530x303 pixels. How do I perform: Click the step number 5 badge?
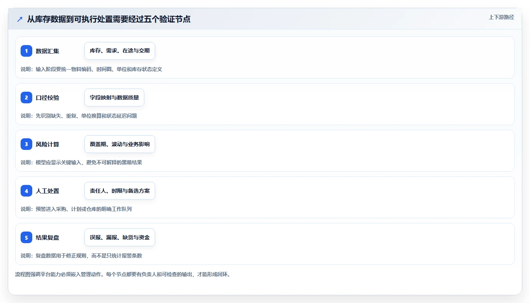pyautogui.click(x=26, y=237)
